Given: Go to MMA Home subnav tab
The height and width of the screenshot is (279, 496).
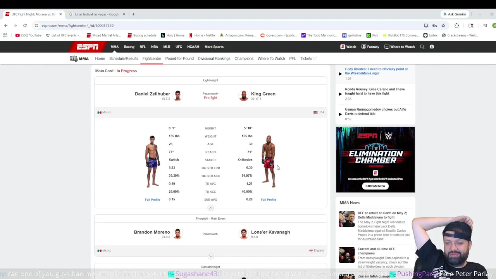Looking at the screenshot, I should 100,59.
